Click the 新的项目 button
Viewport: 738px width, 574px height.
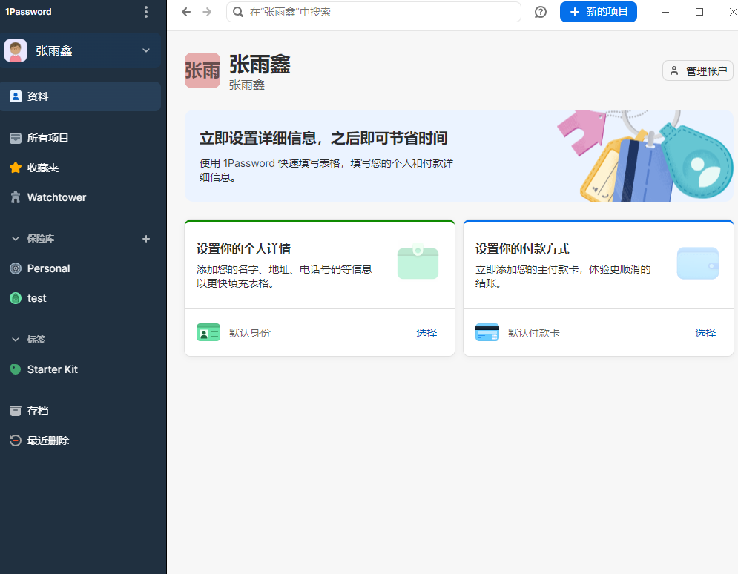(598, 12)
